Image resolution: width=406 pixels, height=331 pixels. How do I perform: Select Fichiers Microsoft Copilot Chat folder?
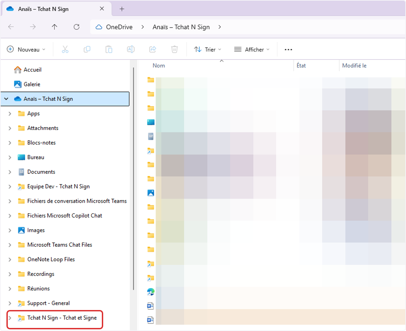point(65,216)
